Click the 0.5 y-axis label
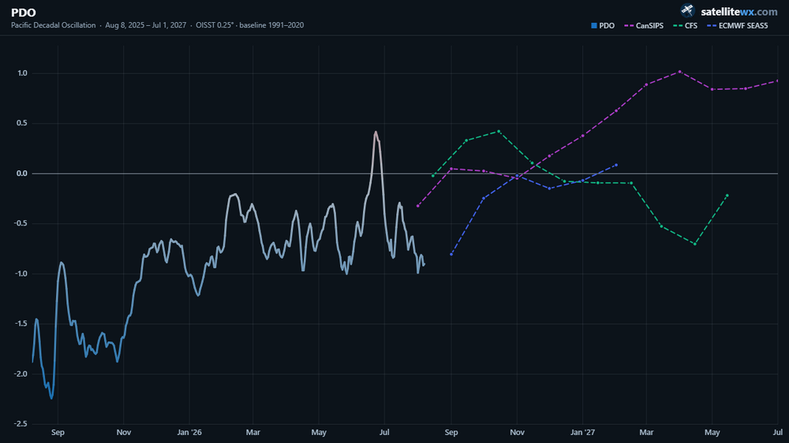 22,123
